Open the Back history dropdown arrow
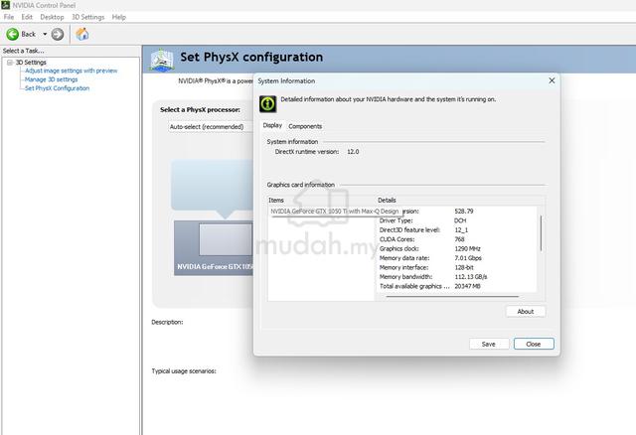The image size is (636, 435). [45, 34]
